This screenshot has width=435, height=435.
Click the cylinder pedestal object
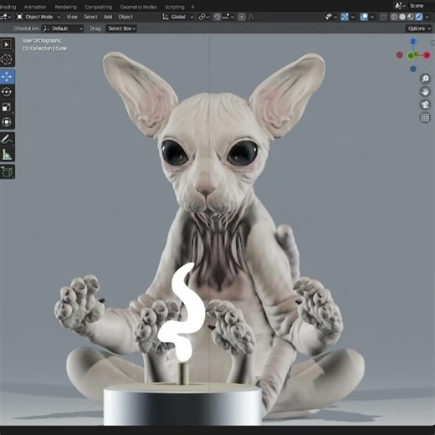[182, 404]
